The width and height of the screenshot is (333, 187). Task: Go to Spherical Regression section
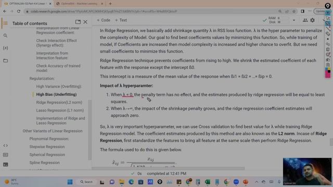coord(47,155)
